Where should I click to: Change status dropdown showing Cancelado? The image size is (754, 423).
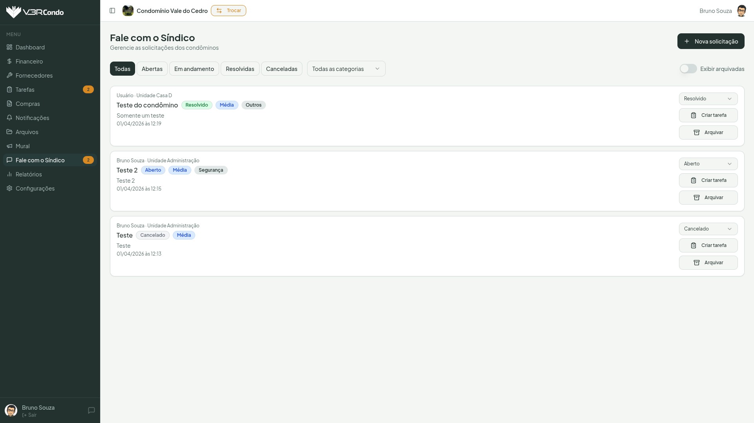(x=708, y=229)
